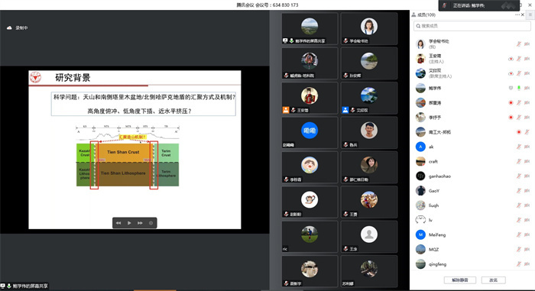Toggle the camera icon for ganhaohao
Image resolution: width=535 pixels, height=291 pixels.
point(527,176)
